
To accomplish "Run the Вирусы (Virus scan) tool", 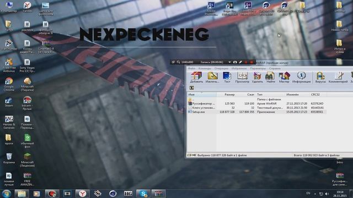I will [x=320, y=78].
